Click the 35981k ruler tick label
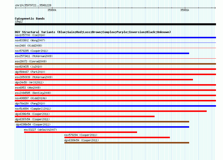Viewport: 223px width, 160px height. click(185, 10)
